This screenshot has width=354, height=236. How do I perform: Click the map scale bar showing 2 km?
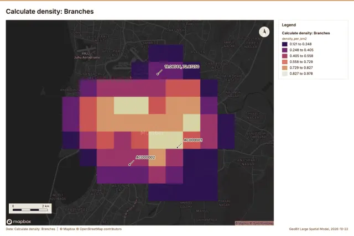point(30,208)
